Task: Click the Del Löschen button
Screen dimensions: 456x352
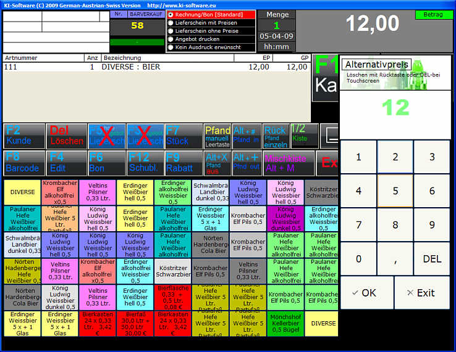Action: coord(67,136)
